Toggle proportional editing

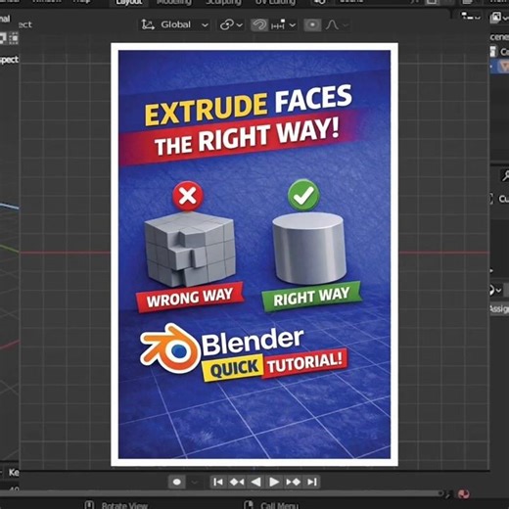(312, 24)
